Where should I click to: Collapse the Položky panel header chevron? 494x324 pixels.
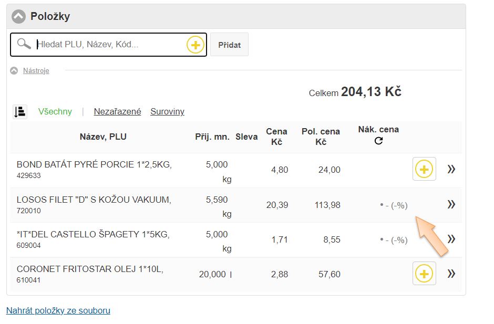point(18,16)
